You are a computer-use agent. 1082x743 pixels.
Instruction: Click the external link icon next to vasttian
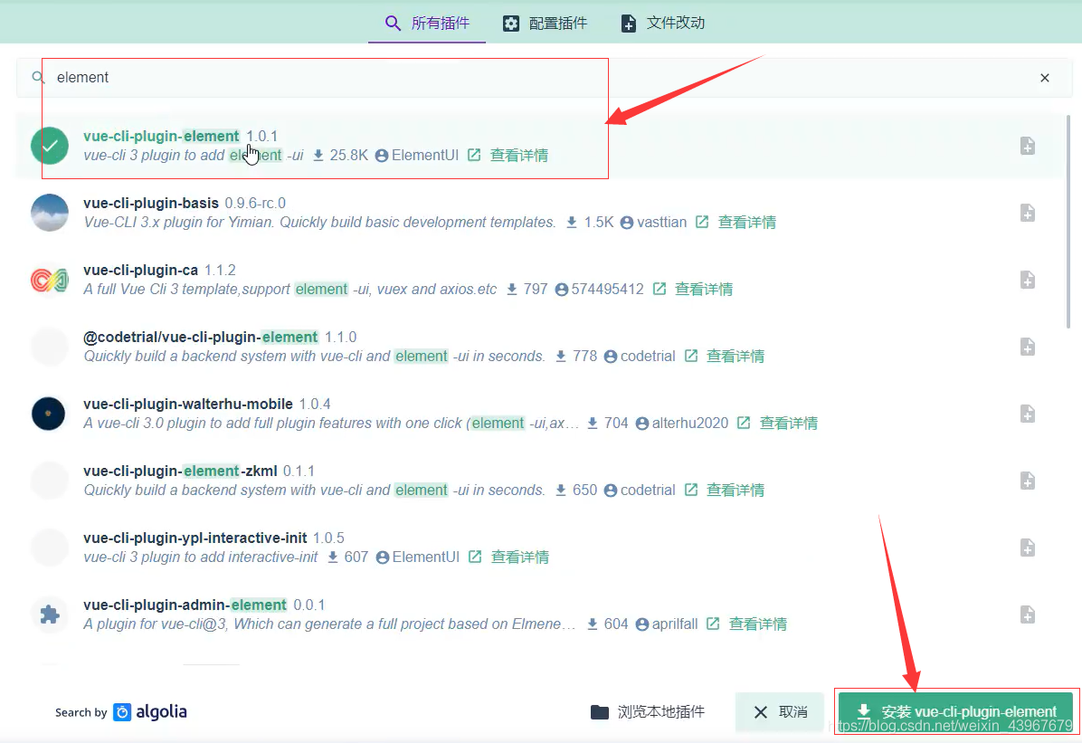pyautogui.click(x=702, y=222)
